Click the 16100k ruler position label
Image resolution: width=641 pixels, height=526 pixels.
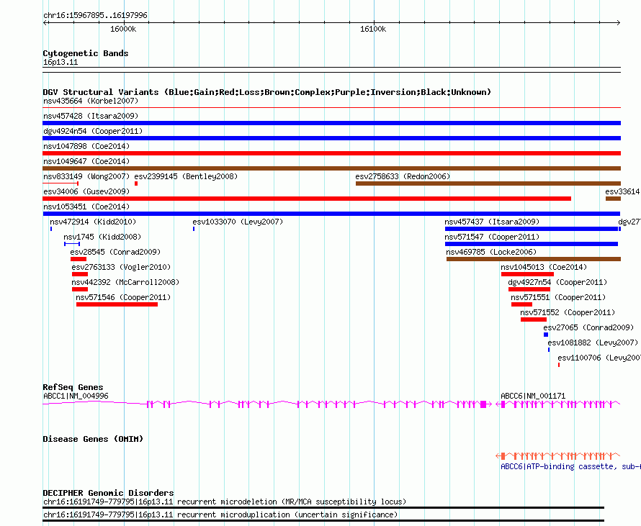click(x=373, y=29)
